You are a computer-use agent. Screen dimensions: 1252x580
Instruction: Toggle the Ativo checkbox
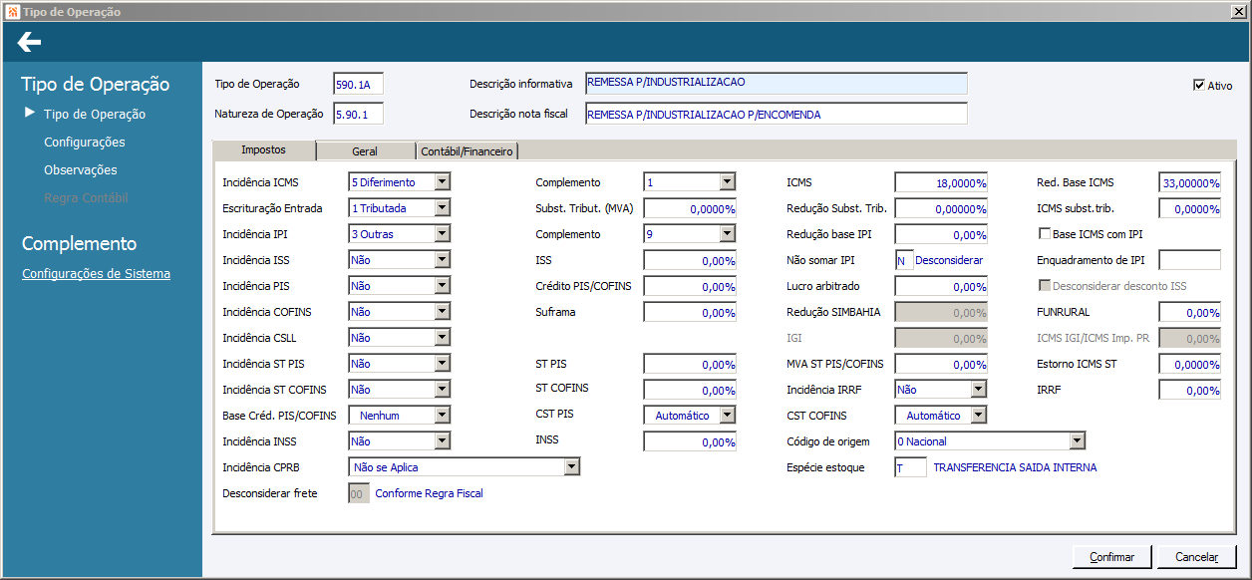tap(1199, 85)
